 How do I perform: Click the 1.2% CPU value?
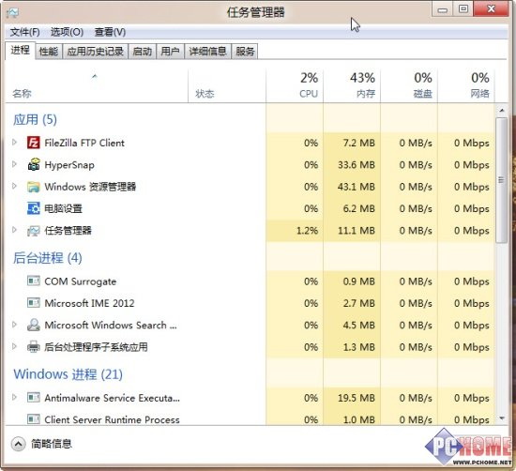(307, 231)
